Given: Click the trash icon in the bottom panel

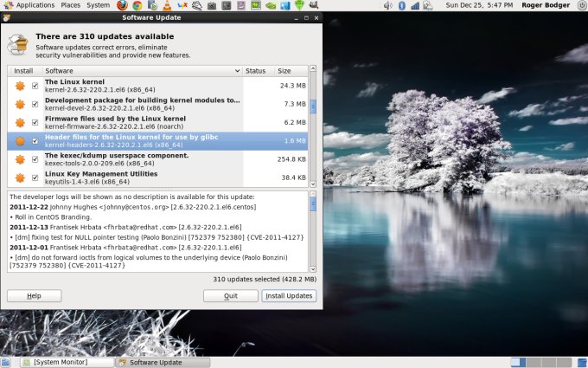Looking at the screenshot, I should click(x=582, y=362).
